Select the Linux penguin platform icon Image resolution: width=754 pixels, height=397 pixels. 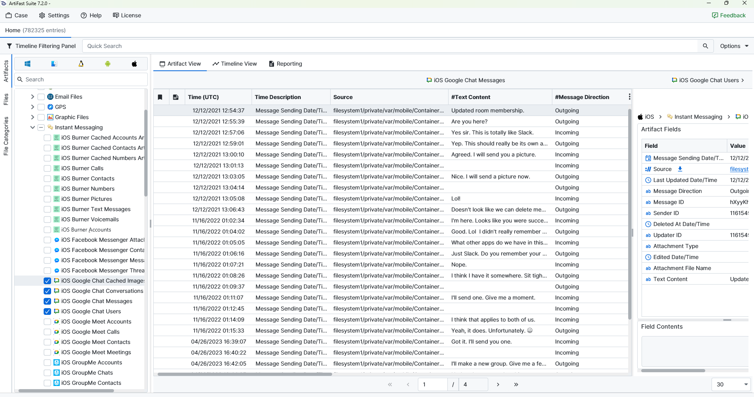point(81,64)
